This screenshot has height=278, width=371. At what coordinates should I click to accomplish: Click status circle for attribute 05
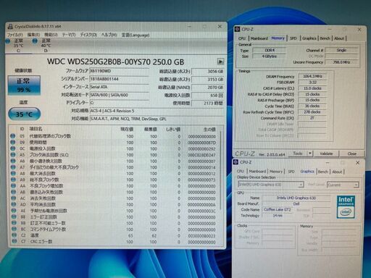click(x=13, y=136)
